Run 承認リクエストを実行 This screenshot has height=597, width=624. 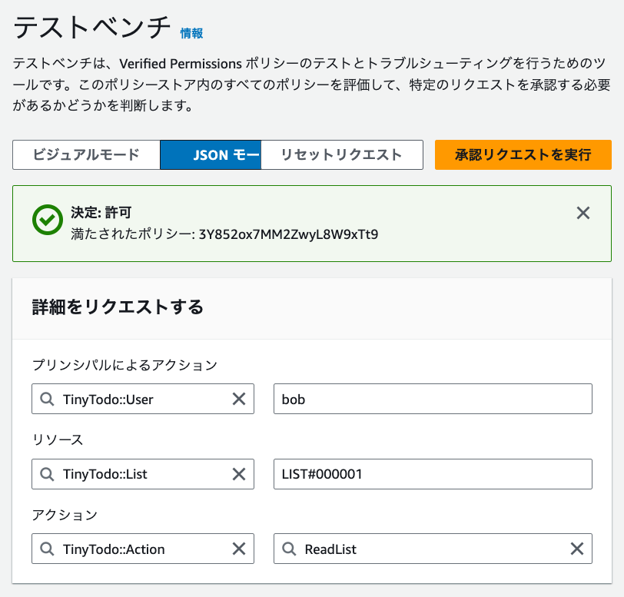click(523, 154)
